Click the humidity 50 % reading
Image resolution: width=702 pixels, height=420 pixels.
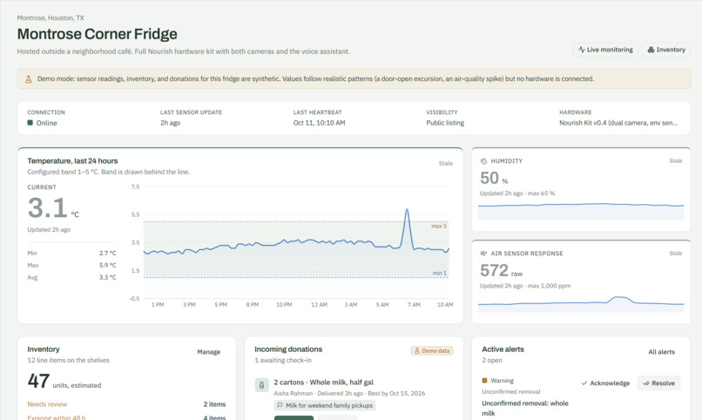[x=494, y=179]
